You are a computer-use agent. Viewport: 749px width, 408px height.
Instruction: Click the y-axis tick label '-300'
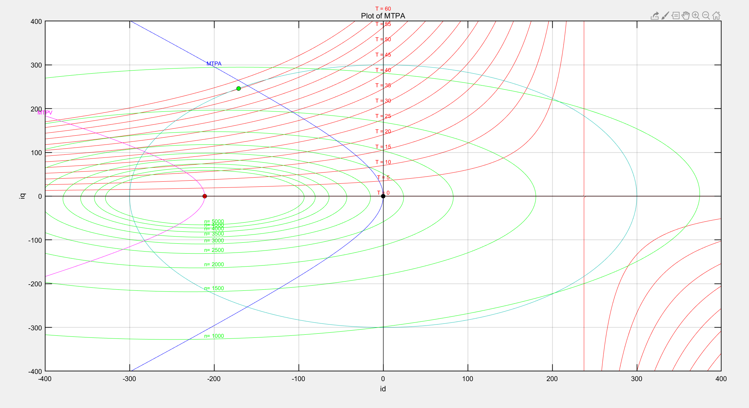[35, 328]
